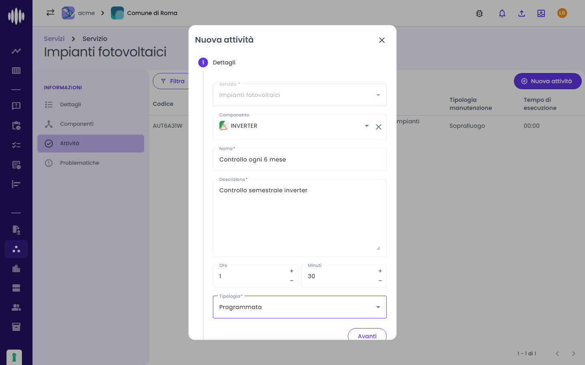The width and height of the screenshot is (585, 365).
Task: Click the Avanti button
Action: point(367,334)
